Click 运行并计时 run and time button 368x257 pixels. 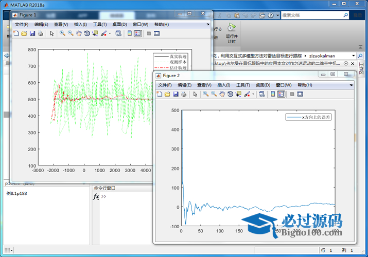(x=232, y=33)
